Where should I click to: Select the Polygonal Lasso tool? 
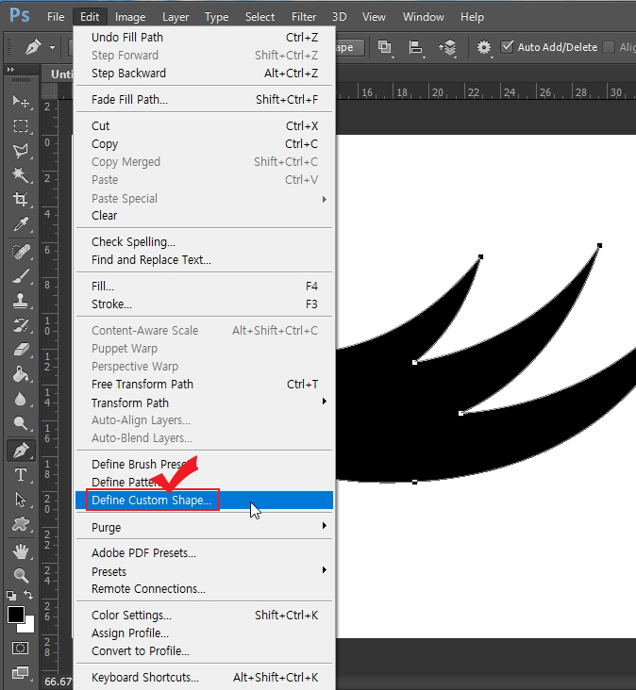(20, 151)
